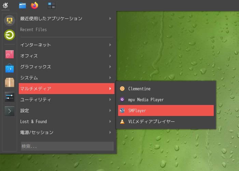Open the グラフィックス category
The height and width of the screenshot is (171, 239).
67,67
